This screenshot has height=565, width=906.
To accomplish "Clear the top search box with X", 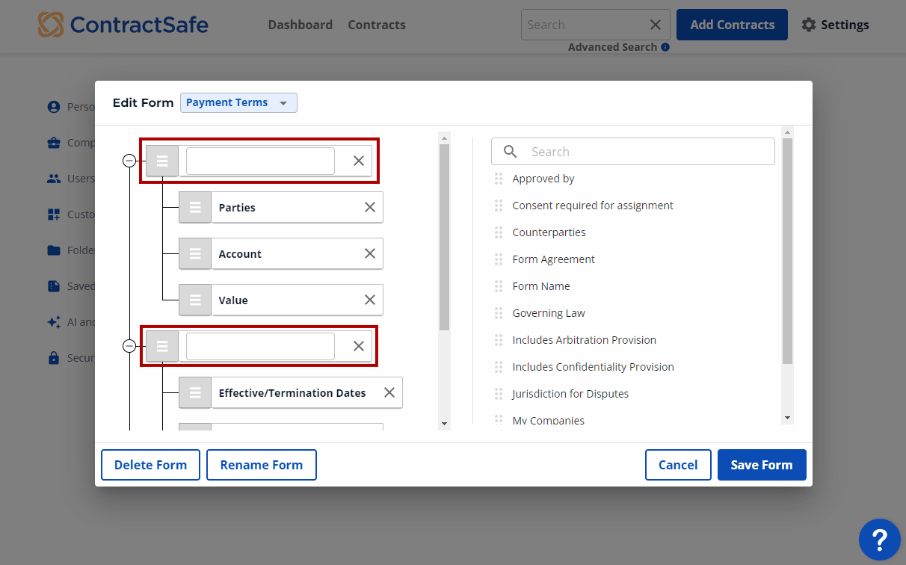I will pyautogui.click(x=656, y=25).
